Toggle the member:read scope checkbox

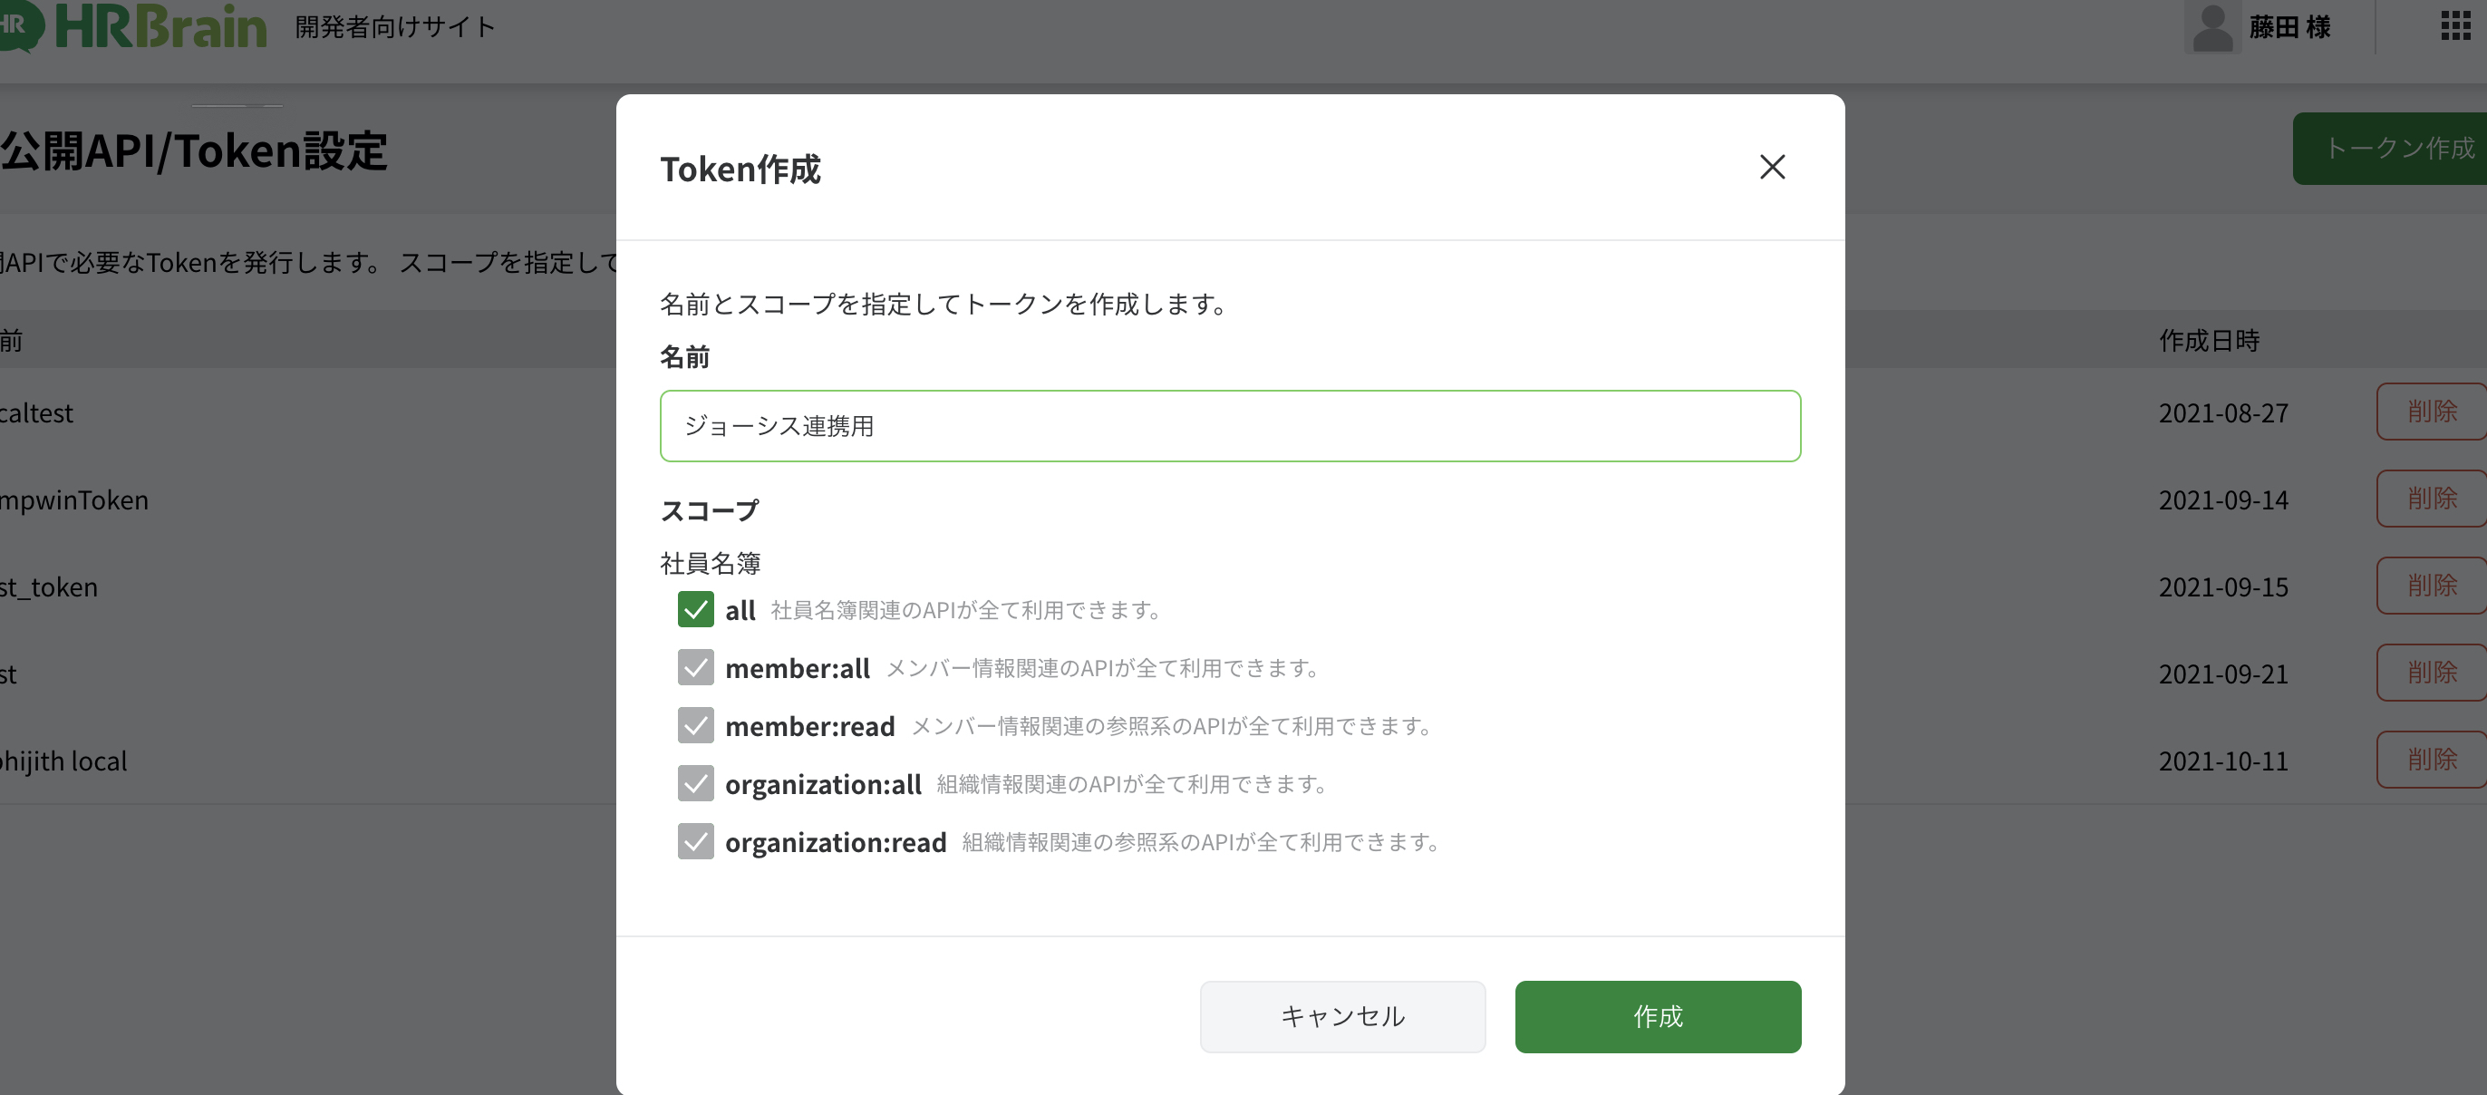tap(695, 725)
